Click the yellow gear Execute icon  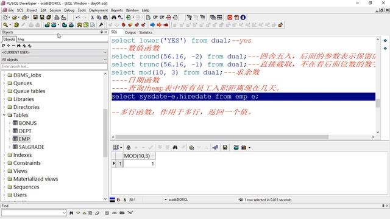(x=16, y=25)
